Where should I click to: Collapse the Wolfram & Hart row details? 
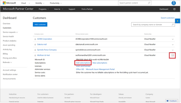pyautogui.click(x=173, y=56)
